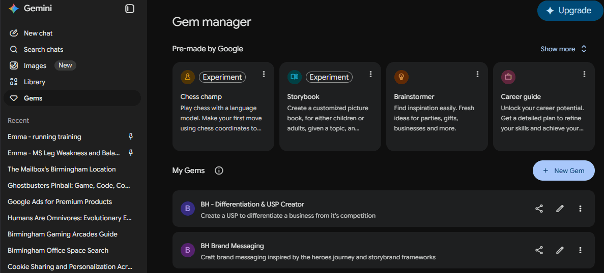Edit the BH - Differentiation & USP Creator gem
This screenshot has width=604, height=273.
tap(560, 209)
